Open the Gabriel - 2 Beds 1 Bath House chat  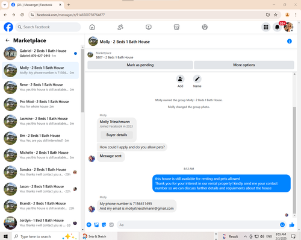pyautogui.click(x=40, y=53)
